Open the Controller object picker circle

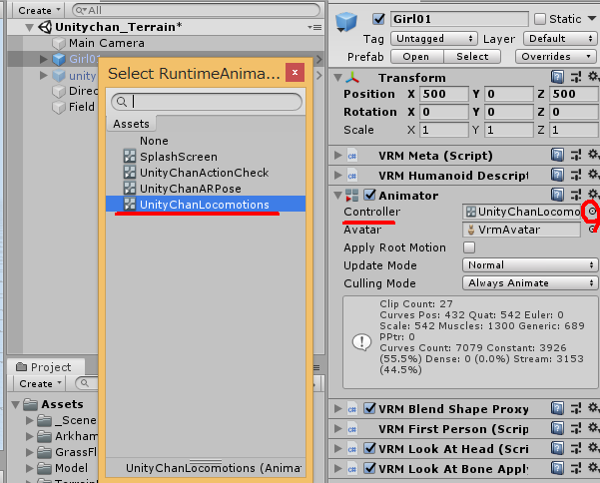tap(592, 212)
